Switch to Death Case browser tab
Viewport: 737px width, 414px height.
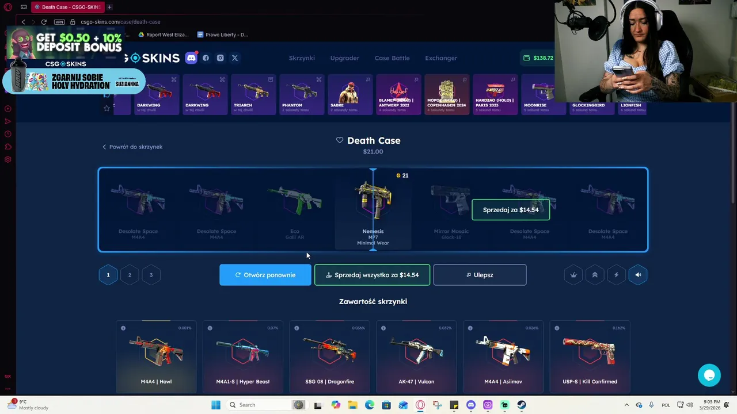pyautogui.click(x=67, y=7)
